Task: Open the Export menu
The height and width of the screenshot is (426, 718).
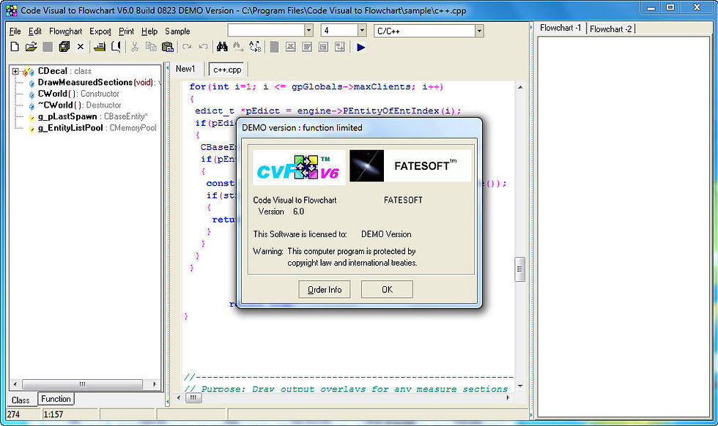Action: tap(100, 31)
